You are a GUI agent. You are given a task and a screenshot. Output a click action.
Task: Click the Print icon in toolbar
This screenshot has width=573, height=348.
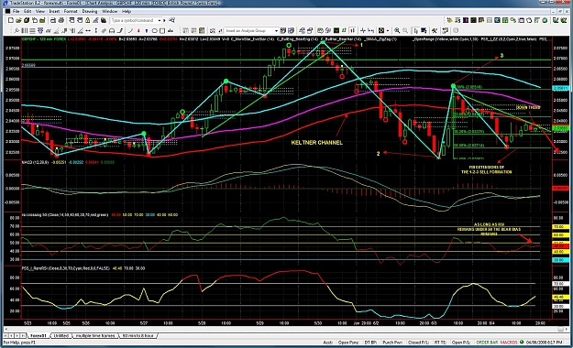pyautogui.click(x=61, y=20)
